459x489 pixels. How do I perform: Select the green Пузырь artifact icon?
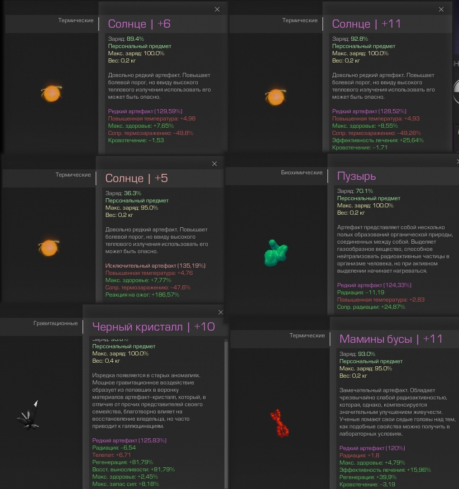(276, 253)
